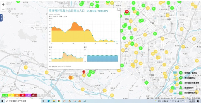Toggle 空氣盒子觀測點 layer icon
Screen dimensions: 201x103
click(x=175, y=73)
